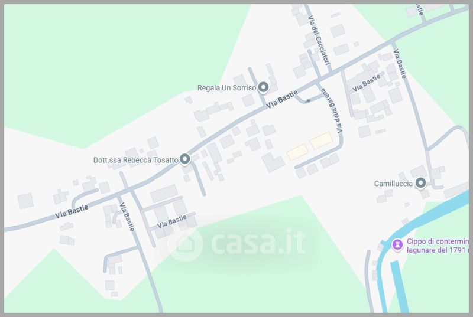Screen dimensions: 473x317
Task: Click the Camilluccia location pin
Action: (x=420, y=183)
